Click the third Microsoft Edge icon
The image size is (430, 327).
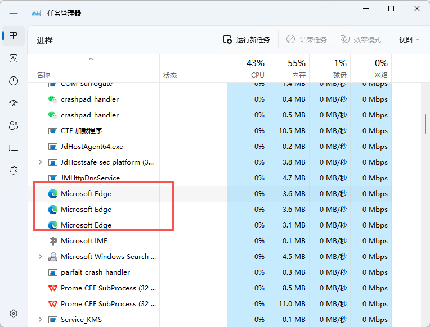click(53, 225)
